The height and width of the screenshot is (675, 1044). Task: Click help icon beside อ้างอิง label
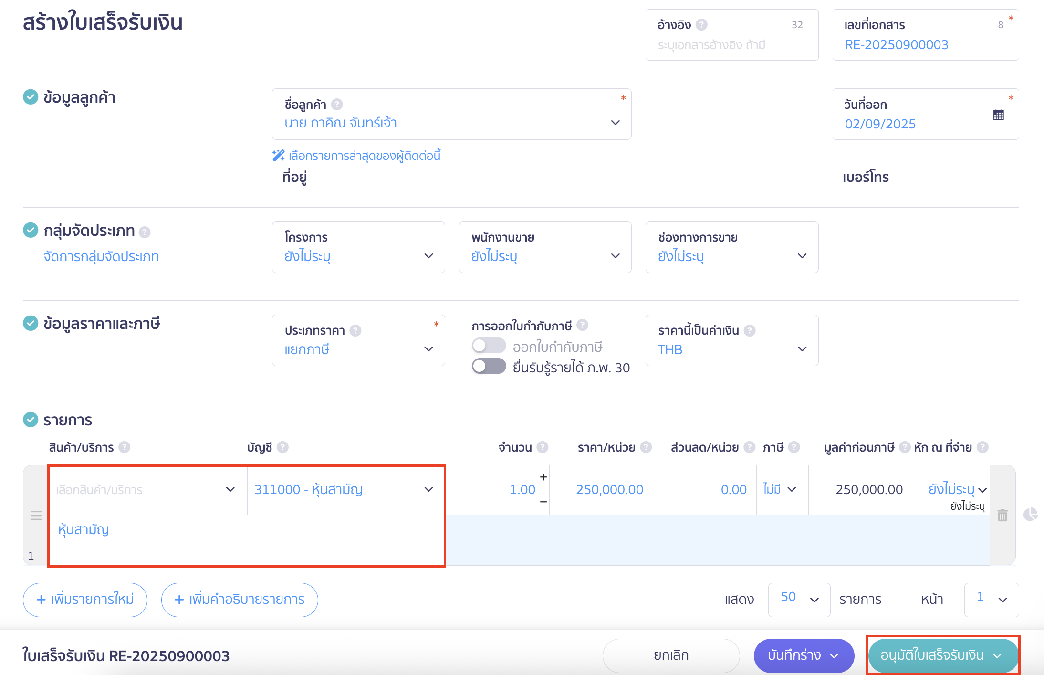pyautogui.click(x=701, y=24)
